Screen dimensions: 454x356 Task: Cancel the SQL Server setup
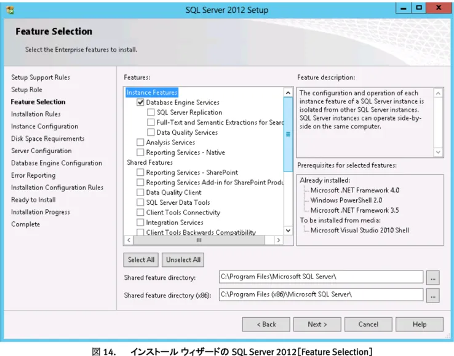(x=368, y=324)
